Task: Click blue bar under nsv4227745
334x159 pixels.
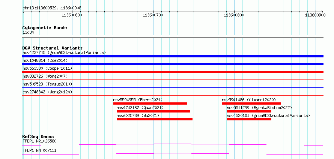Action: [173, 56]
